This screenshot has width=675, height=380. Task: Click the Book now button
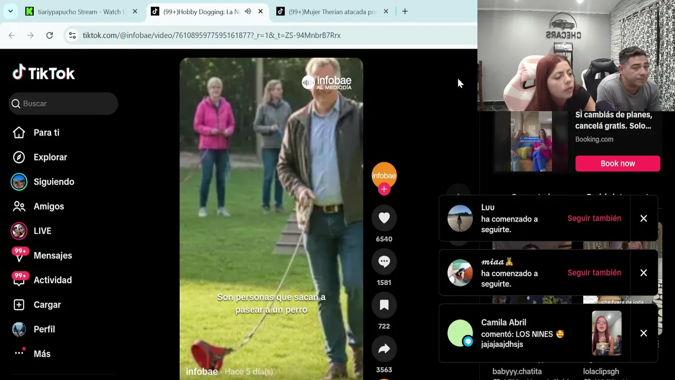pos(618,164)
